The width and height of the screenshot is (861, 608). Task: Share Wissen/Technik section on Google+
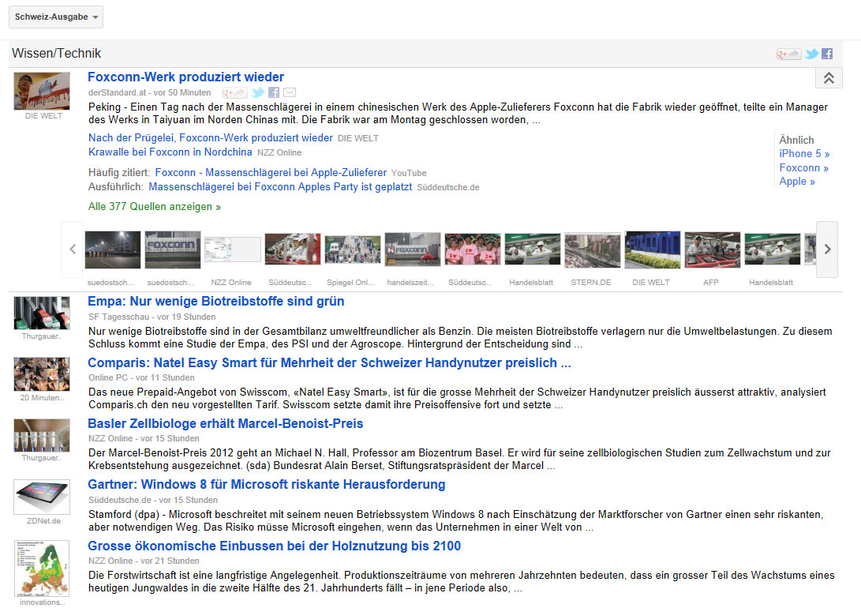788,54
